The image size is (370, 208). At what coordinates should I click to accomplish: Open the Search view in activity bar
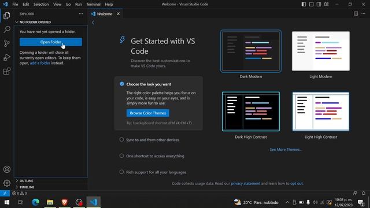[7, 29]
